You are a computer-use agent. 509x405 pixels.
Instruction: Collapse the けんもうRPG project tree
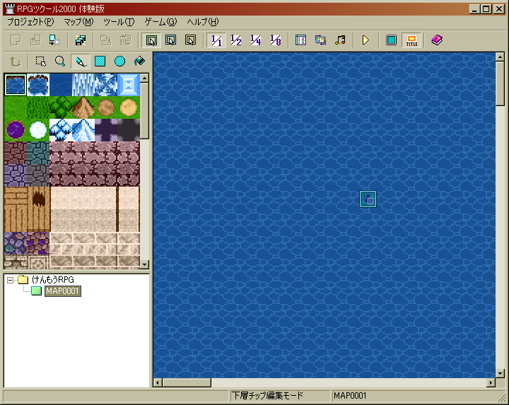(x=11, y=280)
